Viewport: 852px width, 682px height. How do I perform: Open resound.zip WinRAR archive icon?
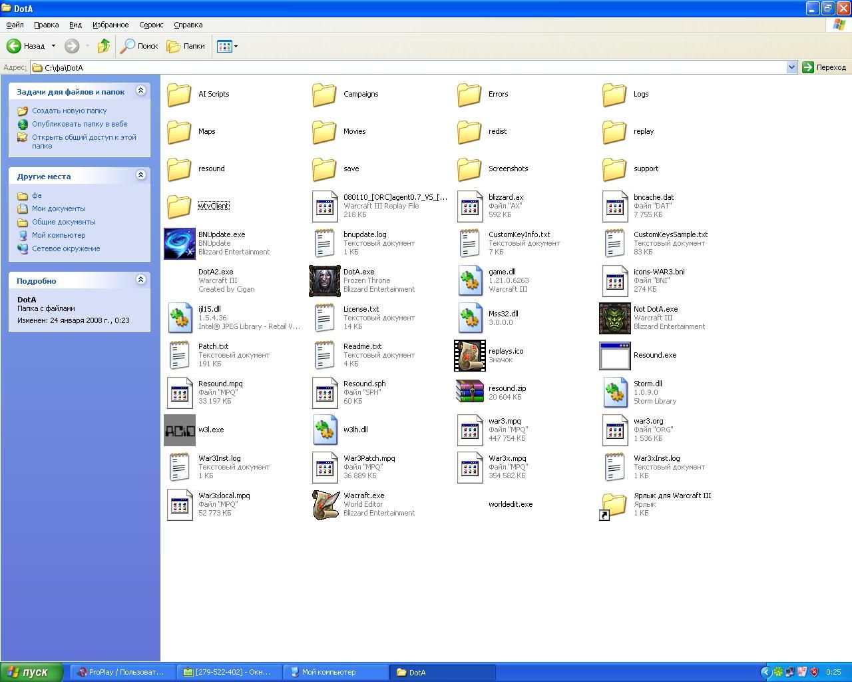coord(470,392)
